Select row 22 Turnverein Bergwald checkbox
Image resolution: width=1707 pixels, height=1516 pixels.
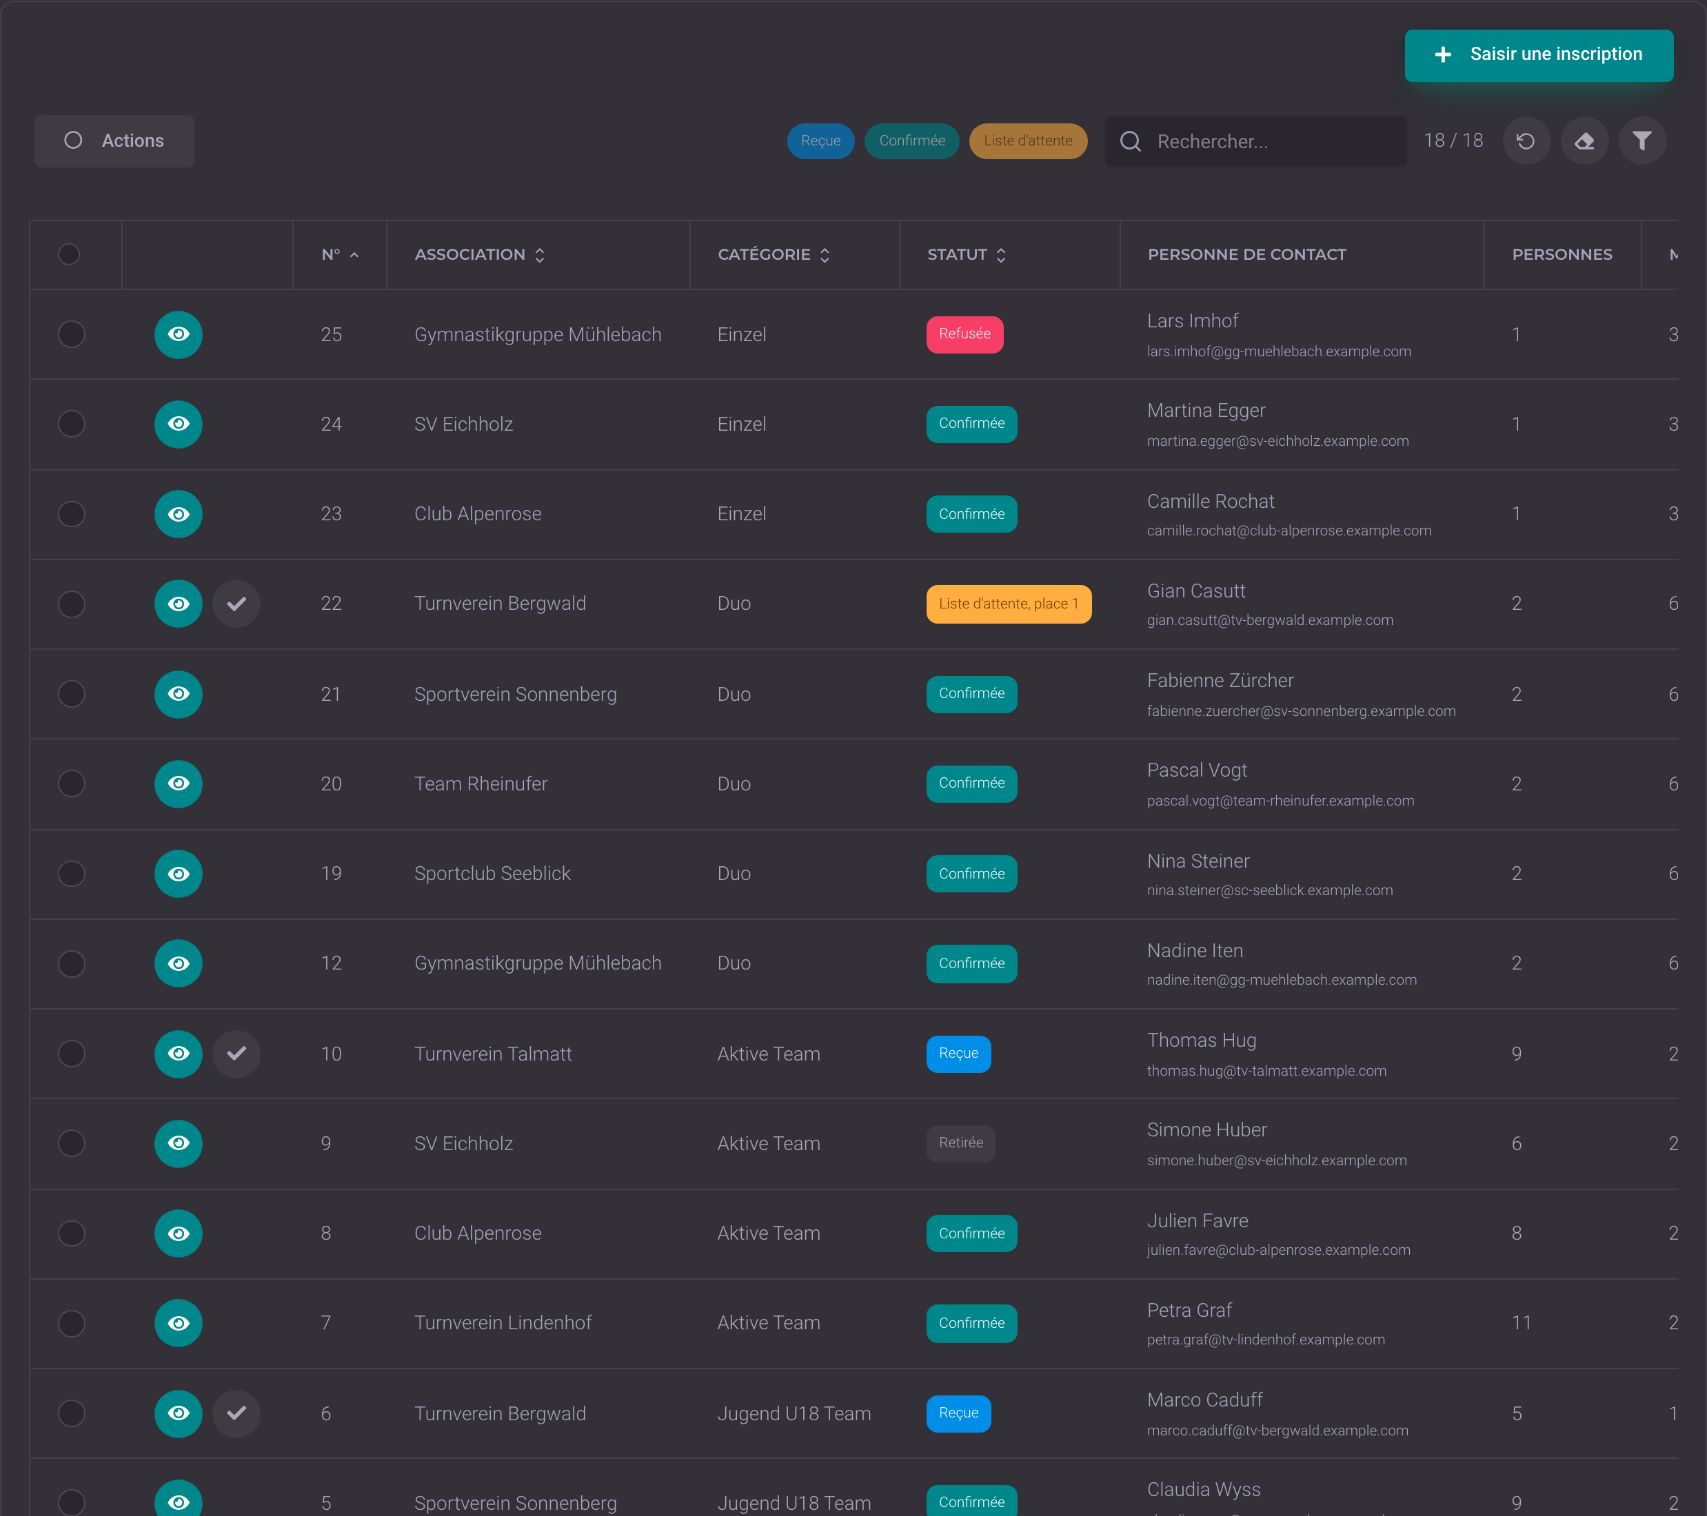point(72,604)
